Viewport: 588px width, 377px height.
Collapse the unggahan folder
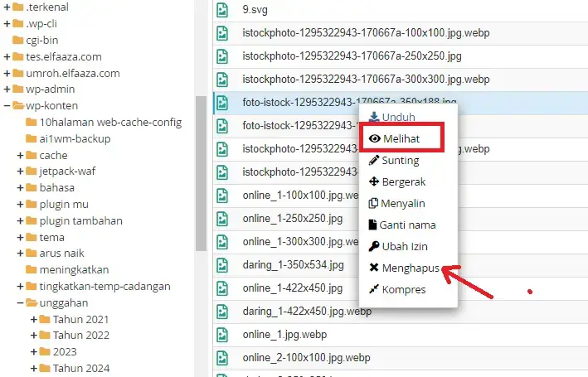coord(20,302)
